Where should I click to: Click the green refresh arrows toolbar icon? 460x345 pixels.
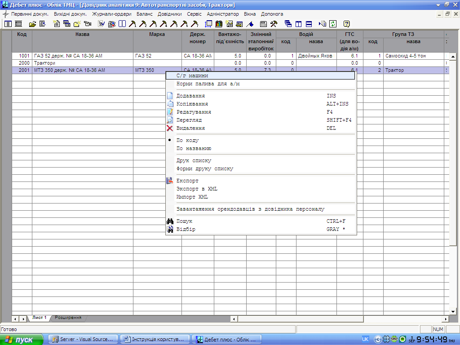coord(333,24)
